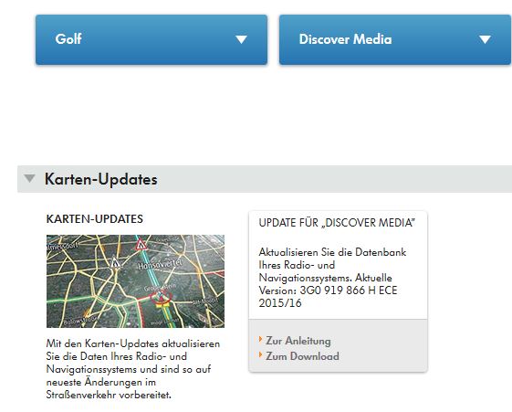Click the orange arrow beside Zur Anleitung

tap(261, 339)
